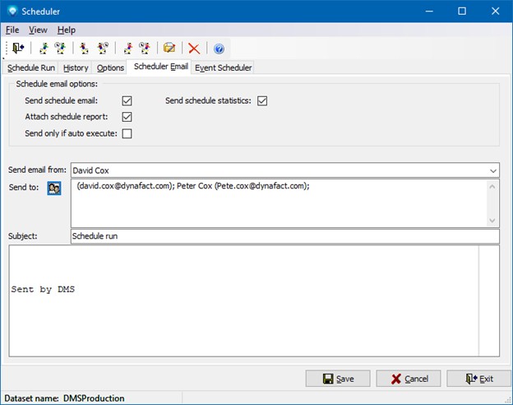This screenshot has height=405, width=513.
Task: Click into the Subject input field
Action: coord(284,236)
